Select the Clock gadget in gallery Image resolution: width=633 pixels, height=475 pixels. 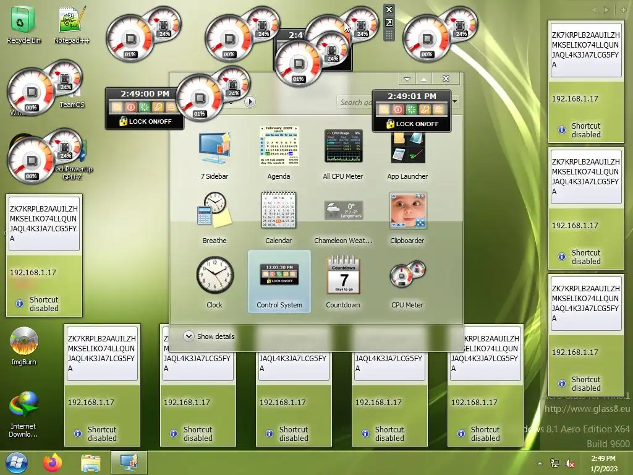pyautogui.click(x=215, y=282)
